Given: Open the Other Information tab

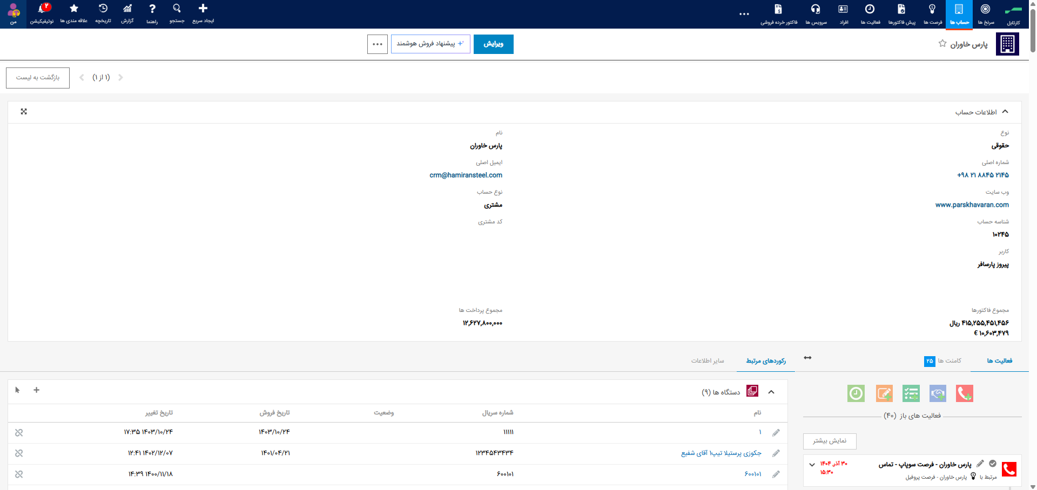Looking at the screenshot, I should [x=708, y=360].
